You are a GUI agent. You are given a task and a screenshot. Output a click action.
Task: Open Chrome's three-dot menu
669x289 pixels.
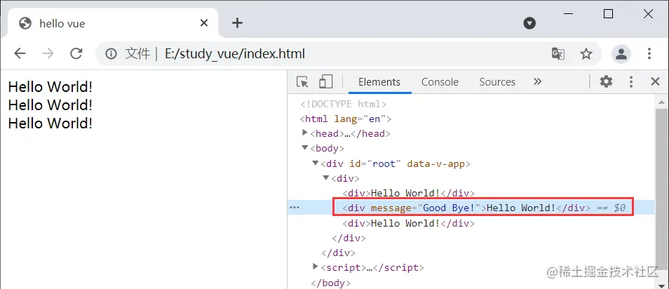649,54
